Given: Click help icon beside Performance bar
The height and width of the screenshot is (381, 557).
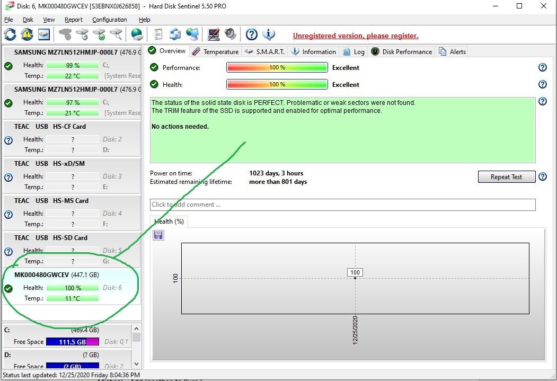Looking at the screenshot, I should pyautogui.click(x=542, y=67).
